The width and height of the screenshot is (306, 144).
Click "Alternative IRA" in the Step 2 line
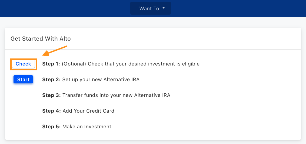tap(122, 80)
